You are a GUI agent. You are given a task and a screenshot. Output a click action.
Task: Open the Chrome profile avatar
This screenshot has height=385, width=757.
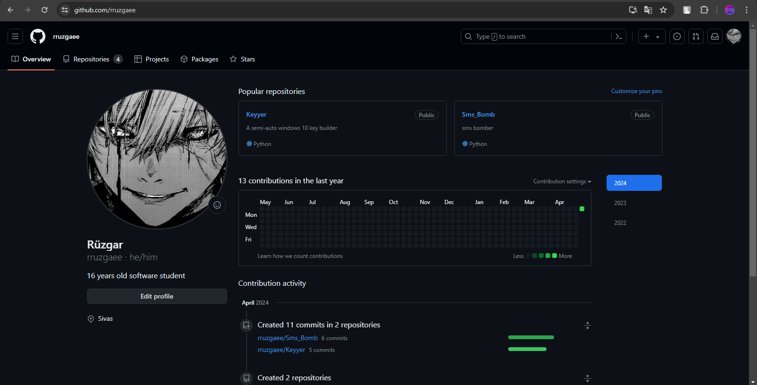pos(730,10)
